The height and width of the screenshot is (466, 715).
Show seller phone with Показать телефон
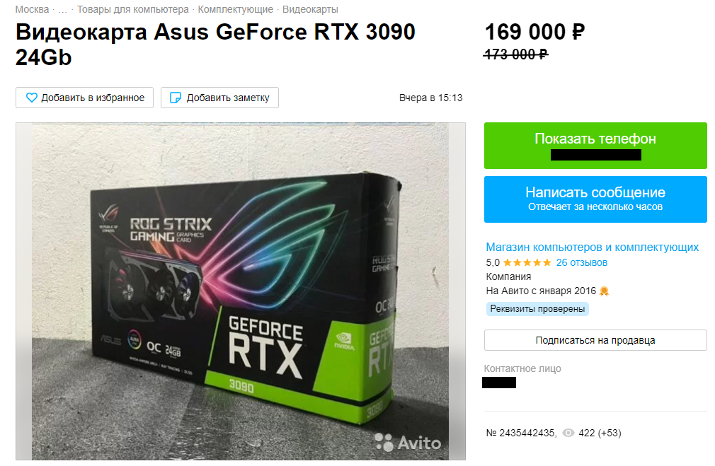[x=595, y=145]
